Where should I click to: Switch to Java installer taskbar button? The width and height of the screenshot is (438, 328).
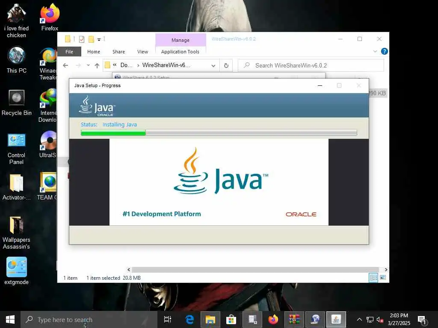(336, 319)
